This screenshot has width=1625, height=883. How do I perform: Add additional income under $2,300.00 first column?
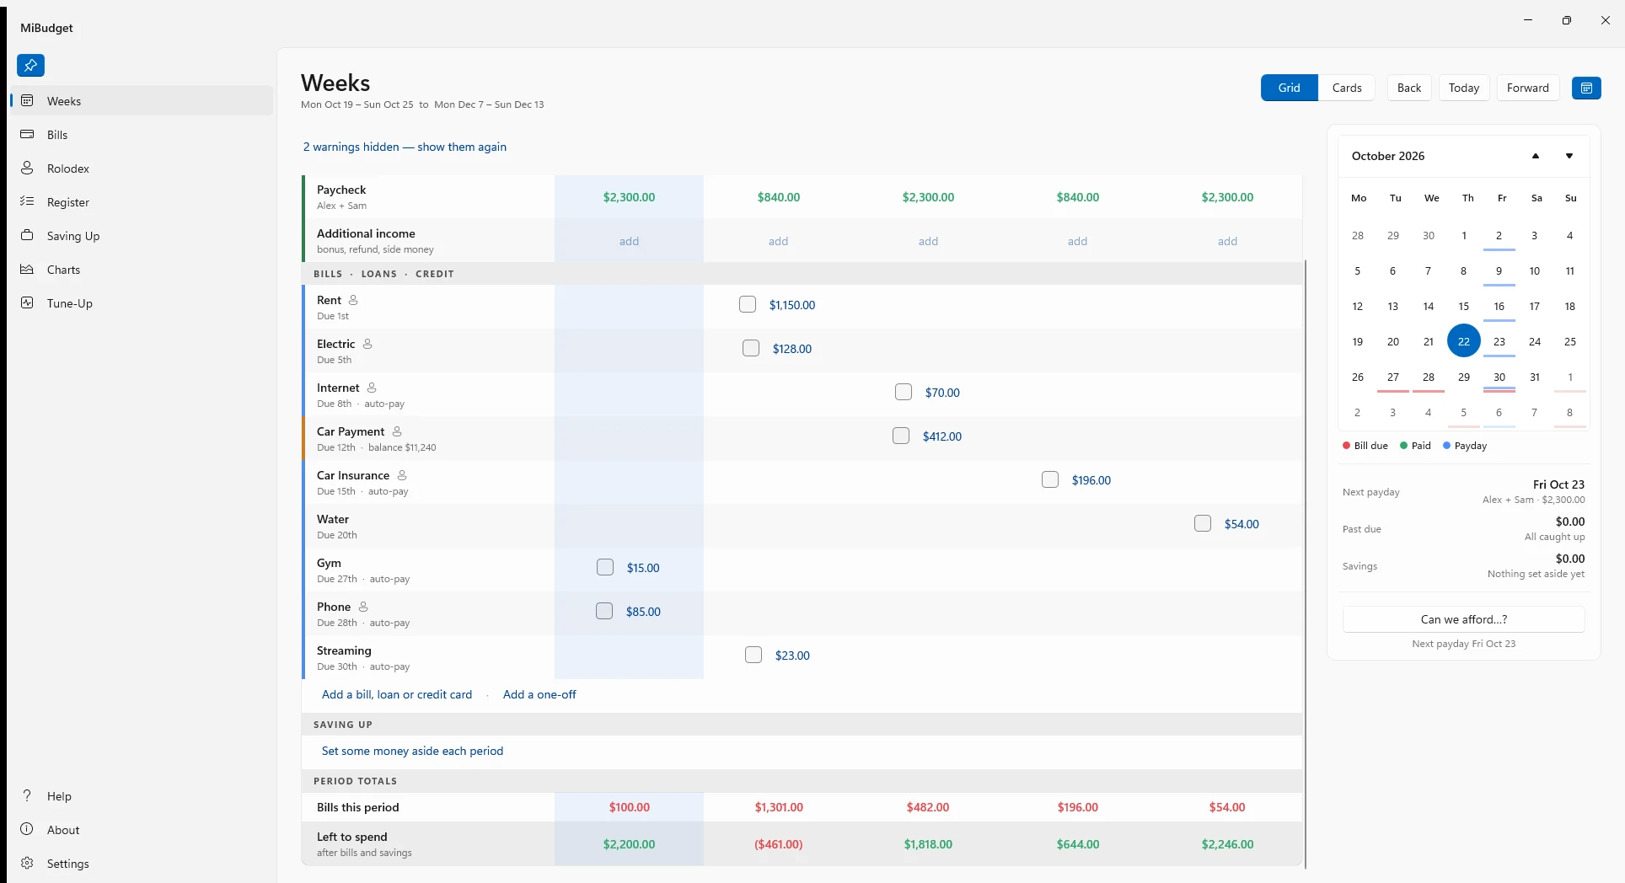pyautogui.click(x=629, y=241)
